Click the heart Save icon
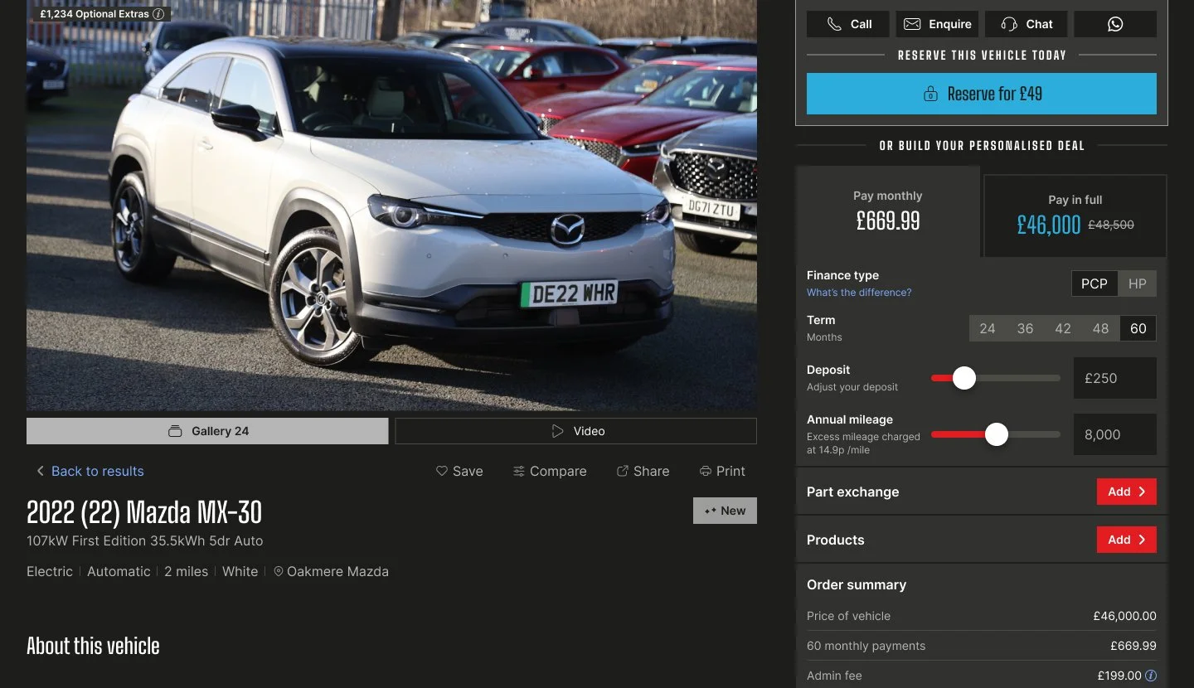The image size is (1194, 688). 442,471
